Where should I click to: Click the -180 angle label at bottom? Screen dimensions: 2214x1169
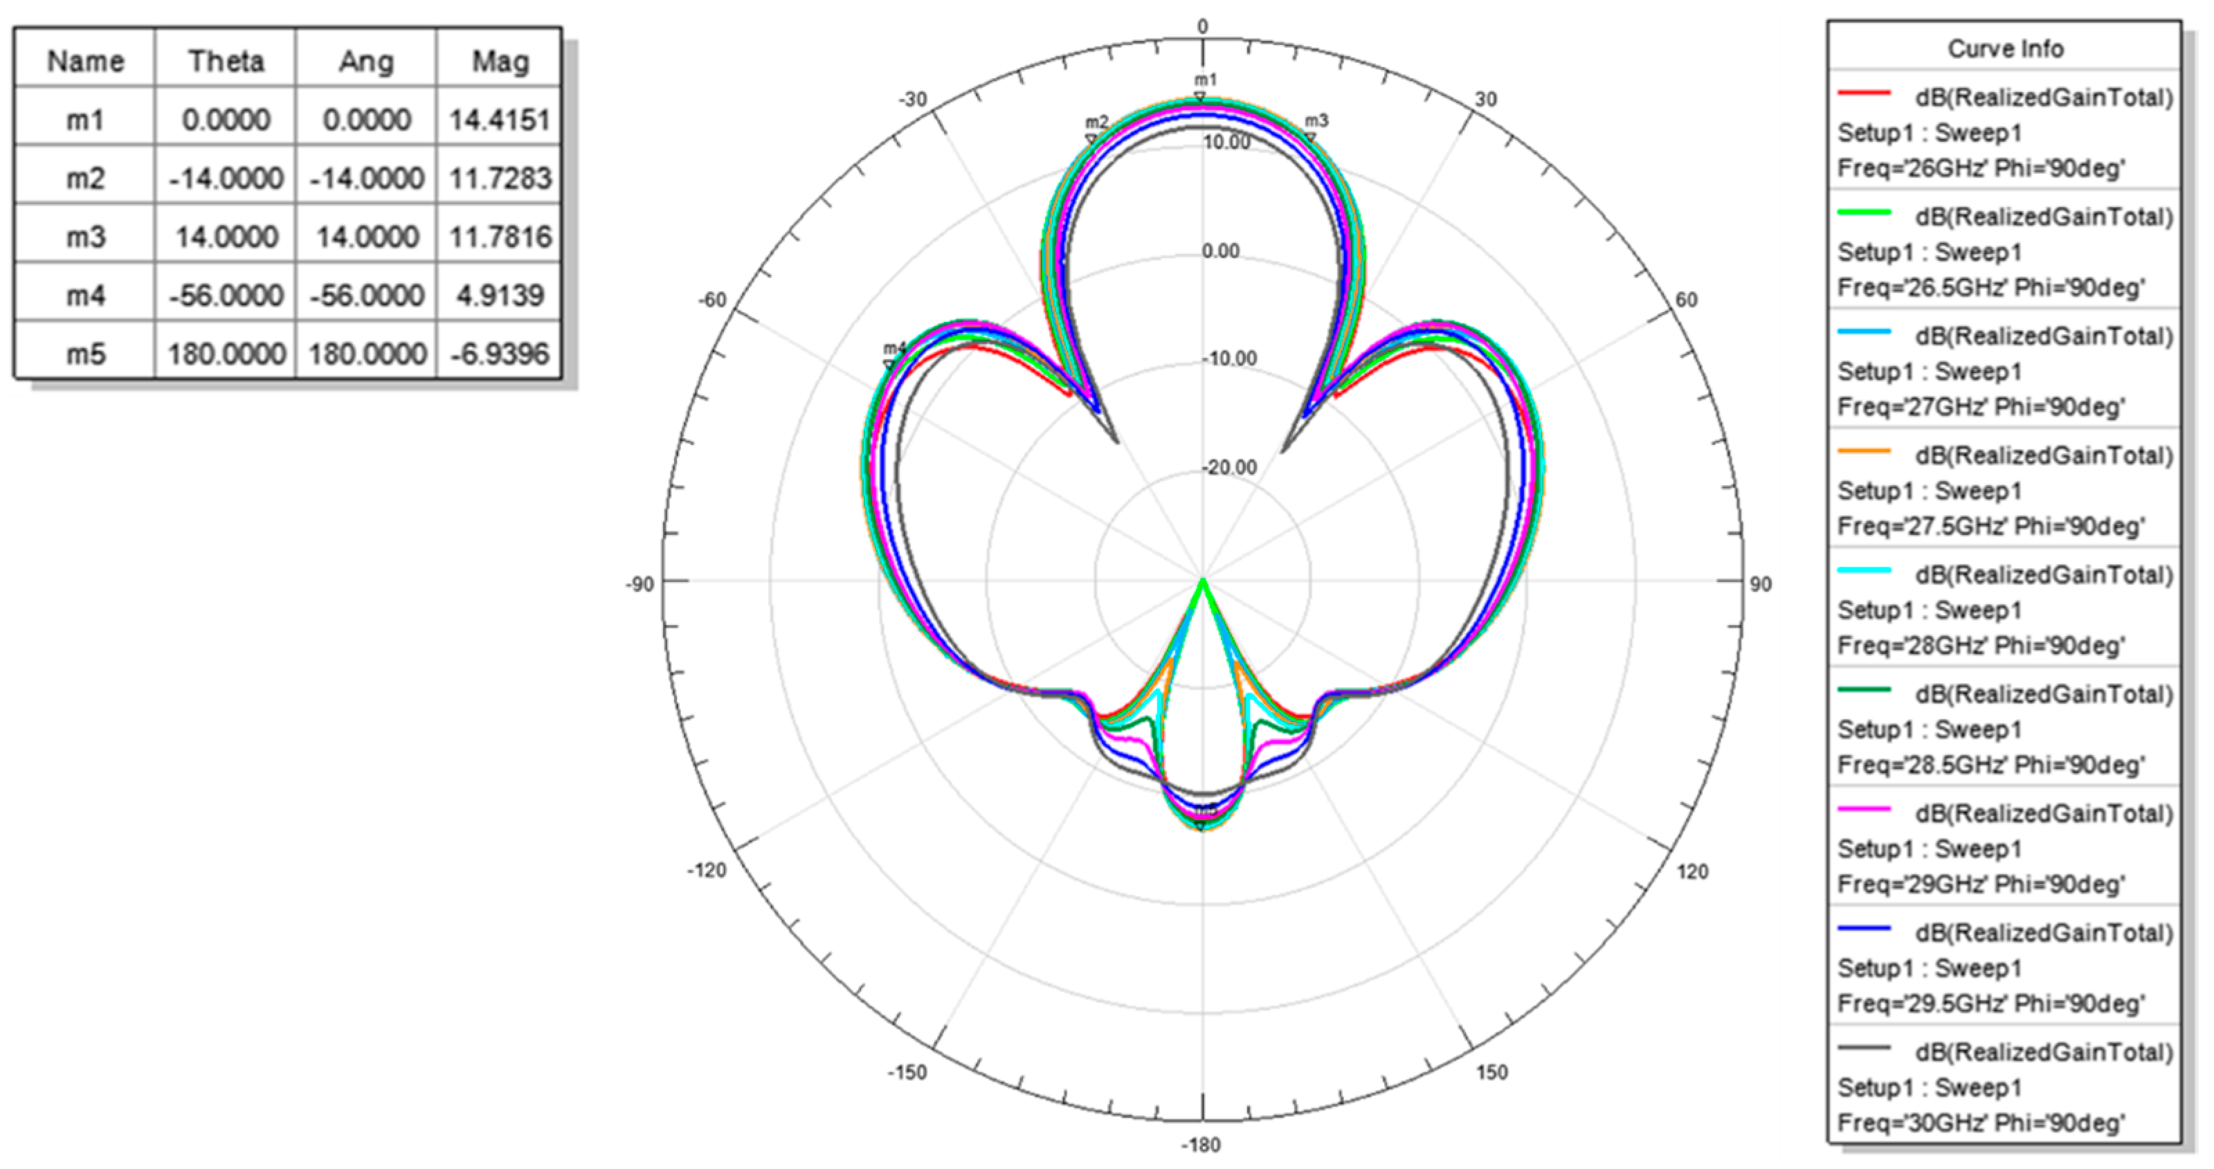tap(1200, 1145)
